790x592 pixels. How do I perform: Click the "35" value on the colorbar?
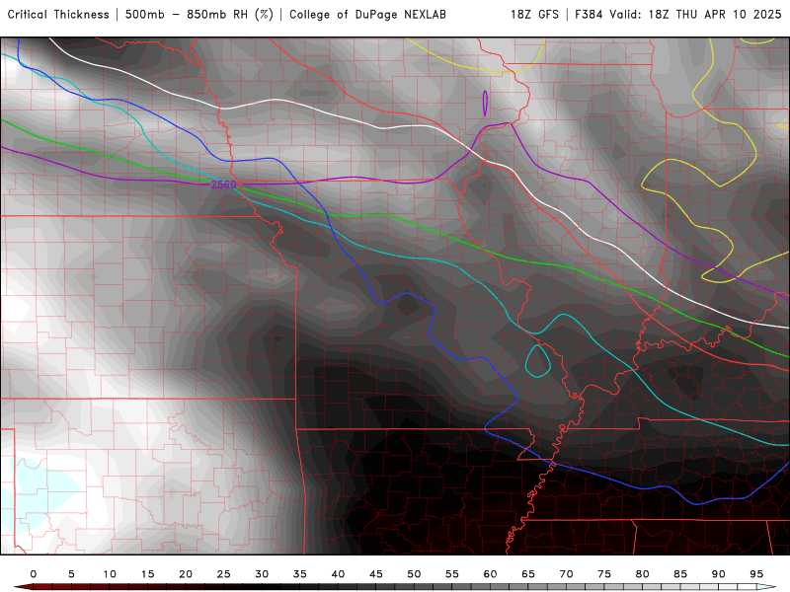300,574
